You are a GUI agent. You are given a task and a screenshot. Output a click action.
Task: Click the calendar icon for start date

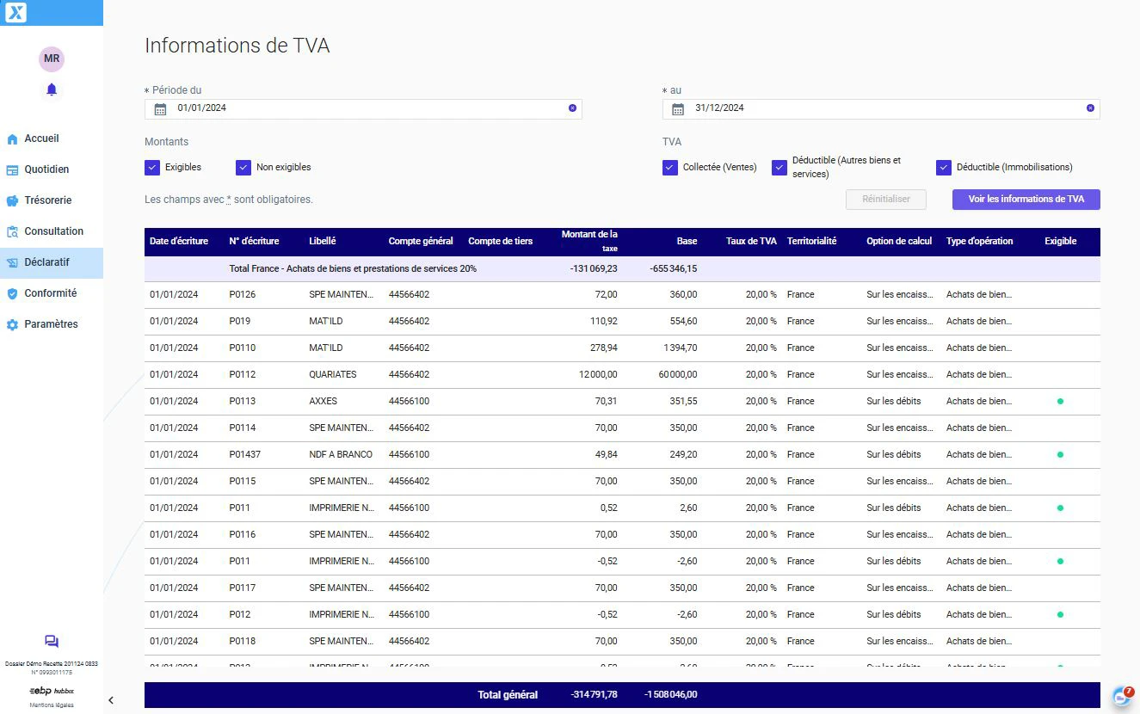click(160, 109)
